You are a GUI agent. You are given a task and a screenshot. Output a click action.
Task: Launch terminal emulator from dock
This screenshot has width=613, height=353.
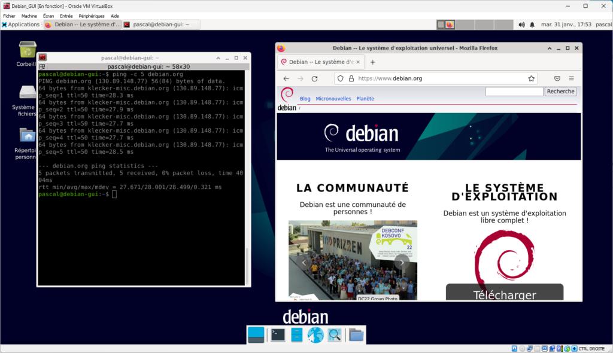point(278,335)
